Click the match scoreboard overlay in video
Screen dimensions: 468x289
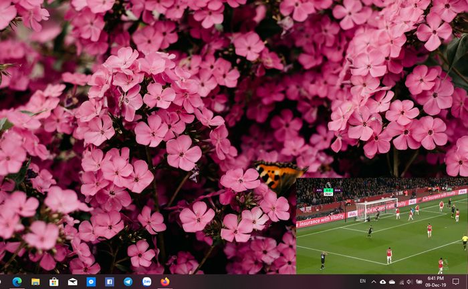pyautogui.click(x=328, y=190)
